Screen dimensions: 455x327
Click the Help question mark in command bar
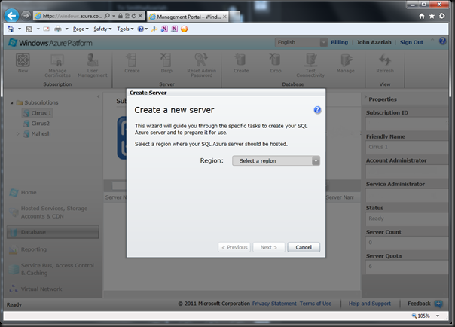coord(140,29)
